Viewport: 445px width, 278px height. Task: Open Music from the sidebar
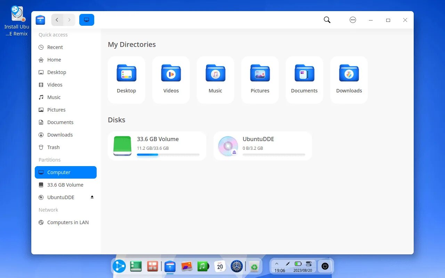click(x=66, y=97)
